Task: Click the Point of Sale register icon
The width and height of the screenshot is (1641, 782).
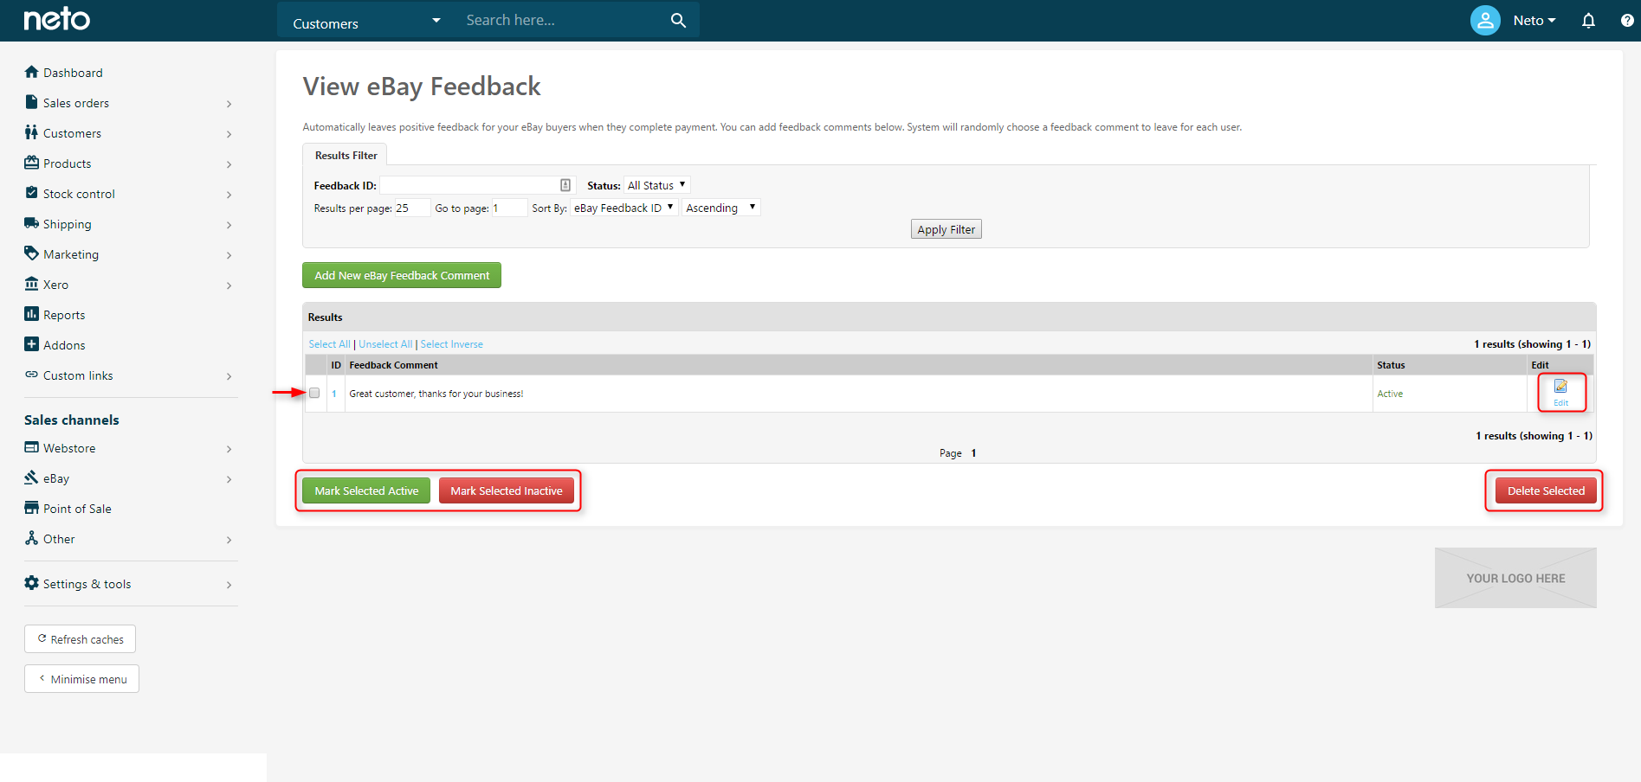Action: click(32, 508)
